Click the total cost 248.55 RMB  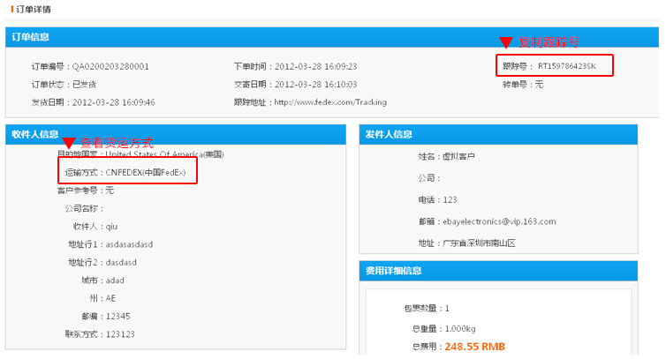click(x=475, y=348)
